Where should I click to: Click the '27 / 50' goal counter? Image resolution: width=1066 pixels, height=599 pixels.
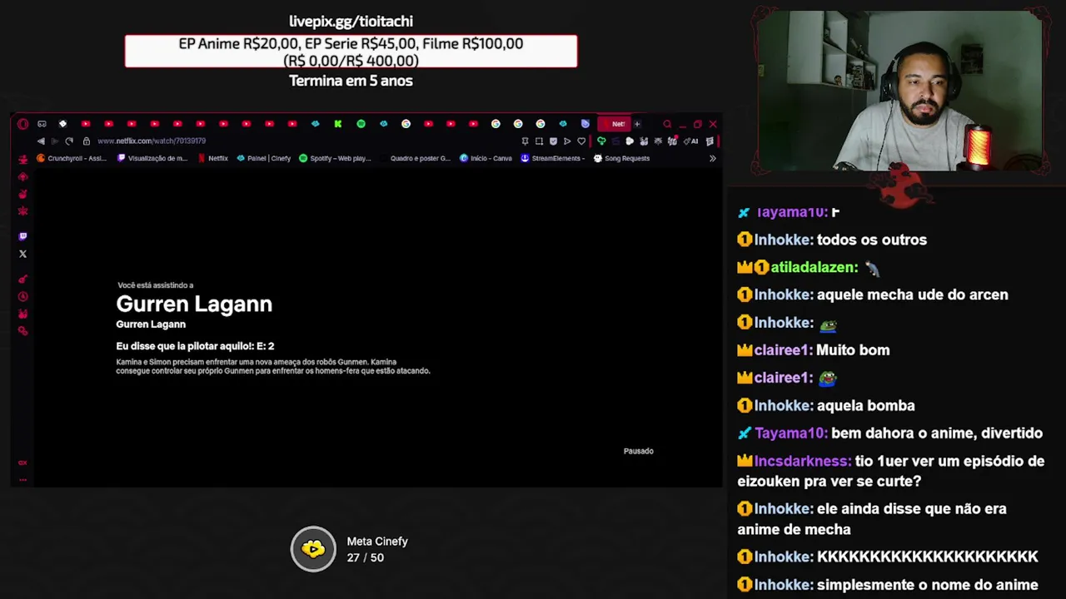pyautogui.click(x=366, y=557)
